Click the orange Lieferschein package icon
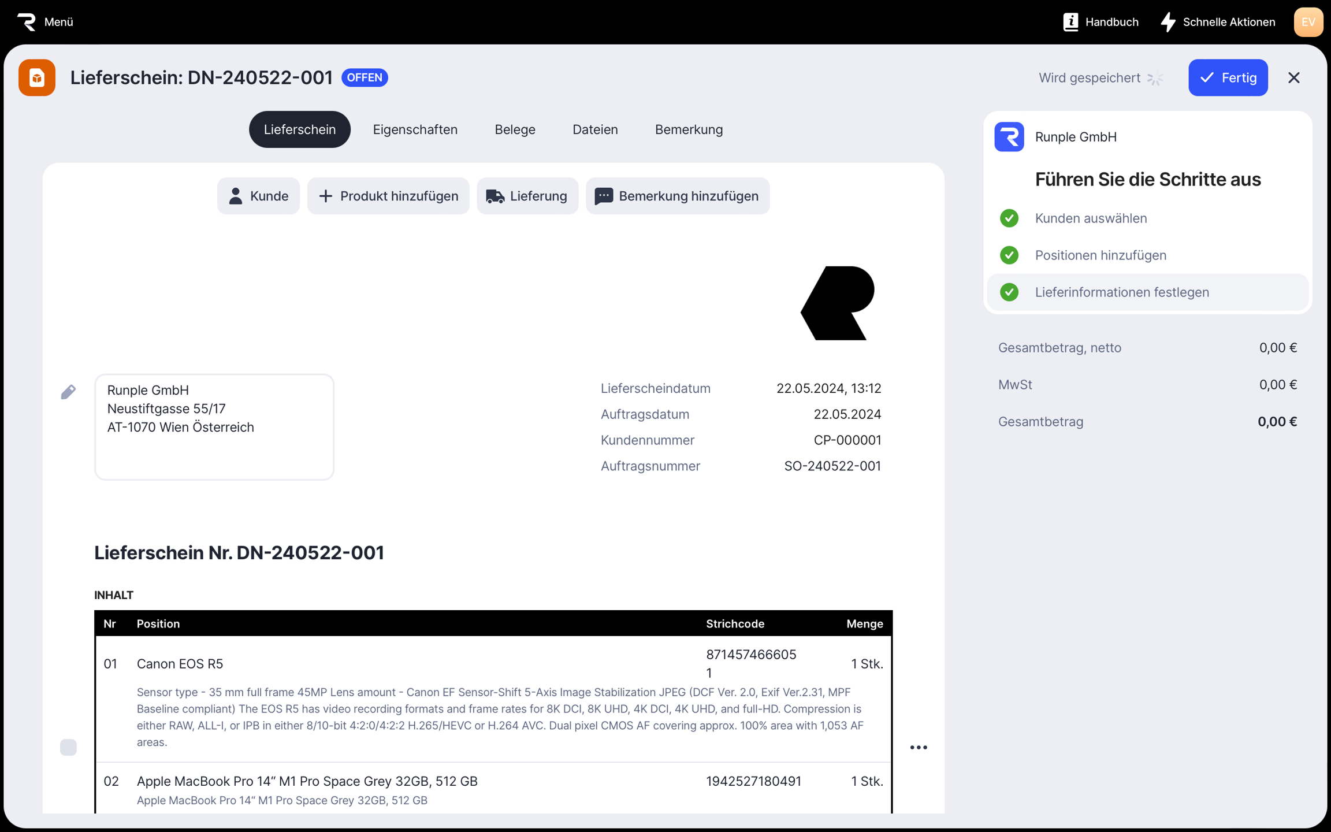This screenshot has height=832, width=1331. 37,77
